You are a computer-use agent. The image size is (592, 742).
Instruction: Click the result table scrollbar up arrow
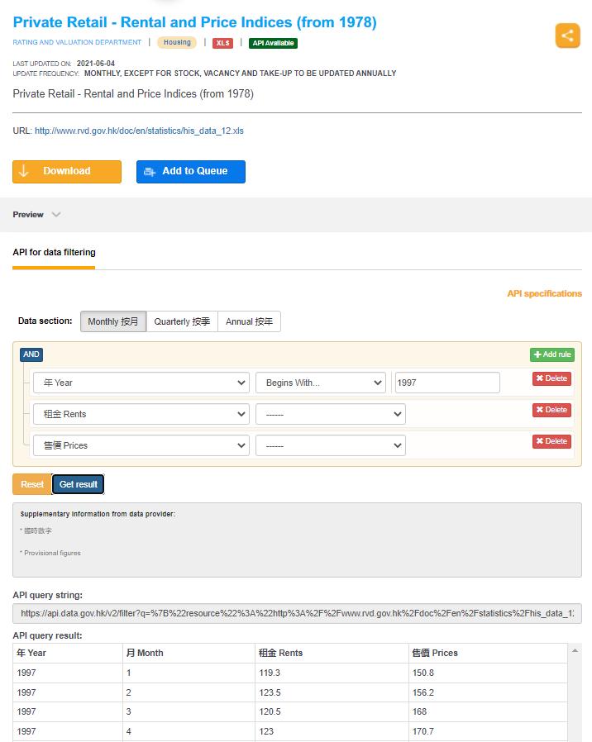(575, 652)
